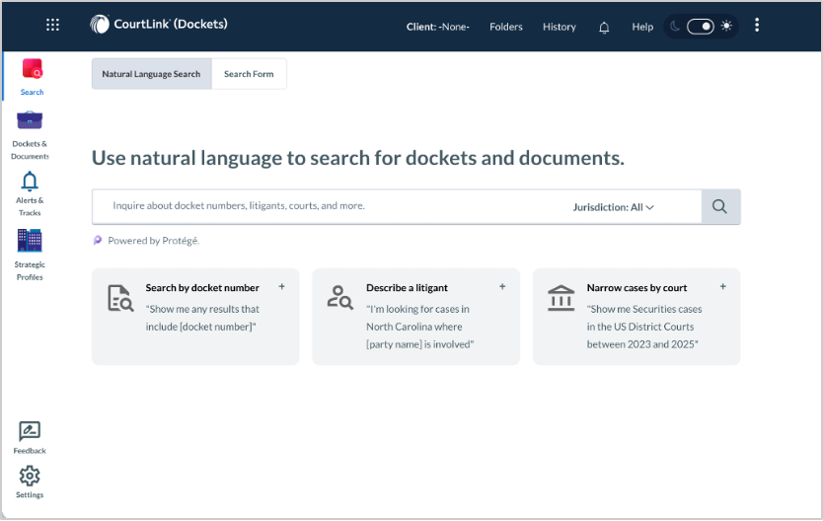823x521 pixels.
Task: Open Strategic Profiles building icon
Action: tap(30, 241)
